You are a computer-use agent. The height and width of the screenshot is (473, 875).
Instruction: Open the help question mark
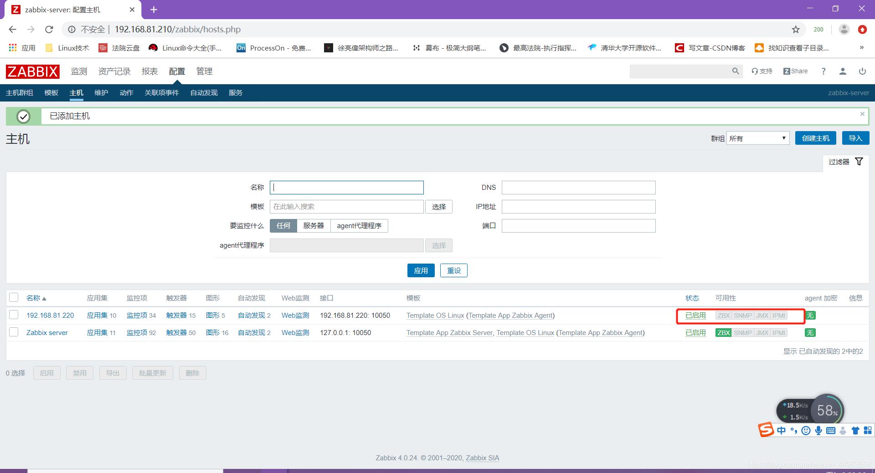coord(824,71)
